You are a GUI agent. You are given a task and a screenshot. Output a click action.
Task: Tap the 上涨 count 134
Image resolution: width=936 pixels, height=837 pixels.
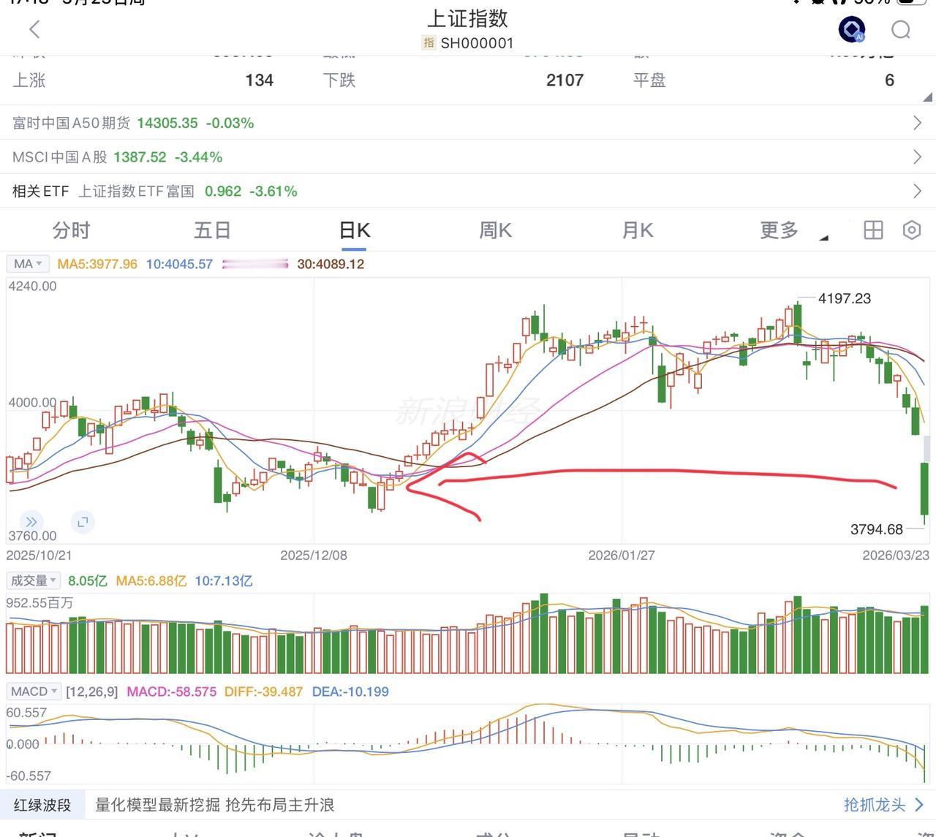pos(260,80)
